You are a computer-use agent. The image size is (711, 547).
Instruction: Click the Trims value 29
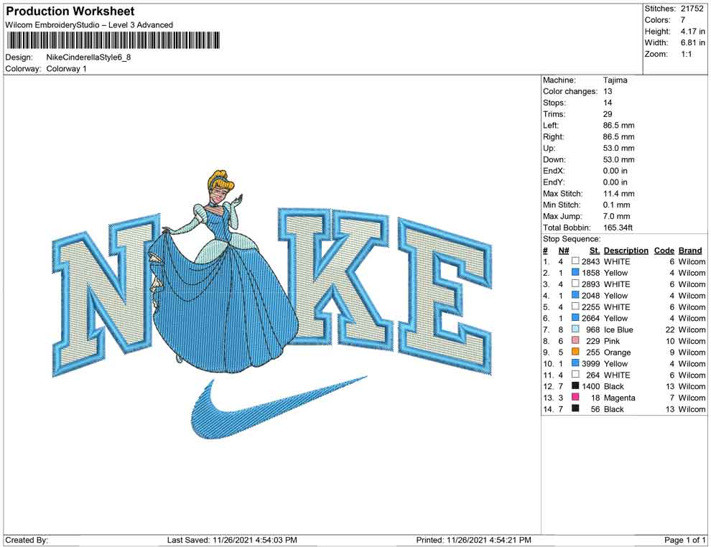tap(608, 114)
